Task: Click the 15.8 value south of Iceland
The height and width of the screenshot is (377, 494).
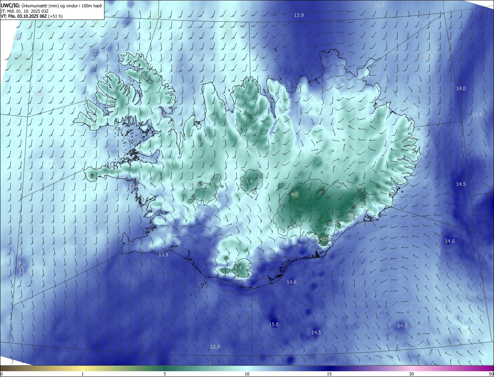Action: tap(274, 325)
